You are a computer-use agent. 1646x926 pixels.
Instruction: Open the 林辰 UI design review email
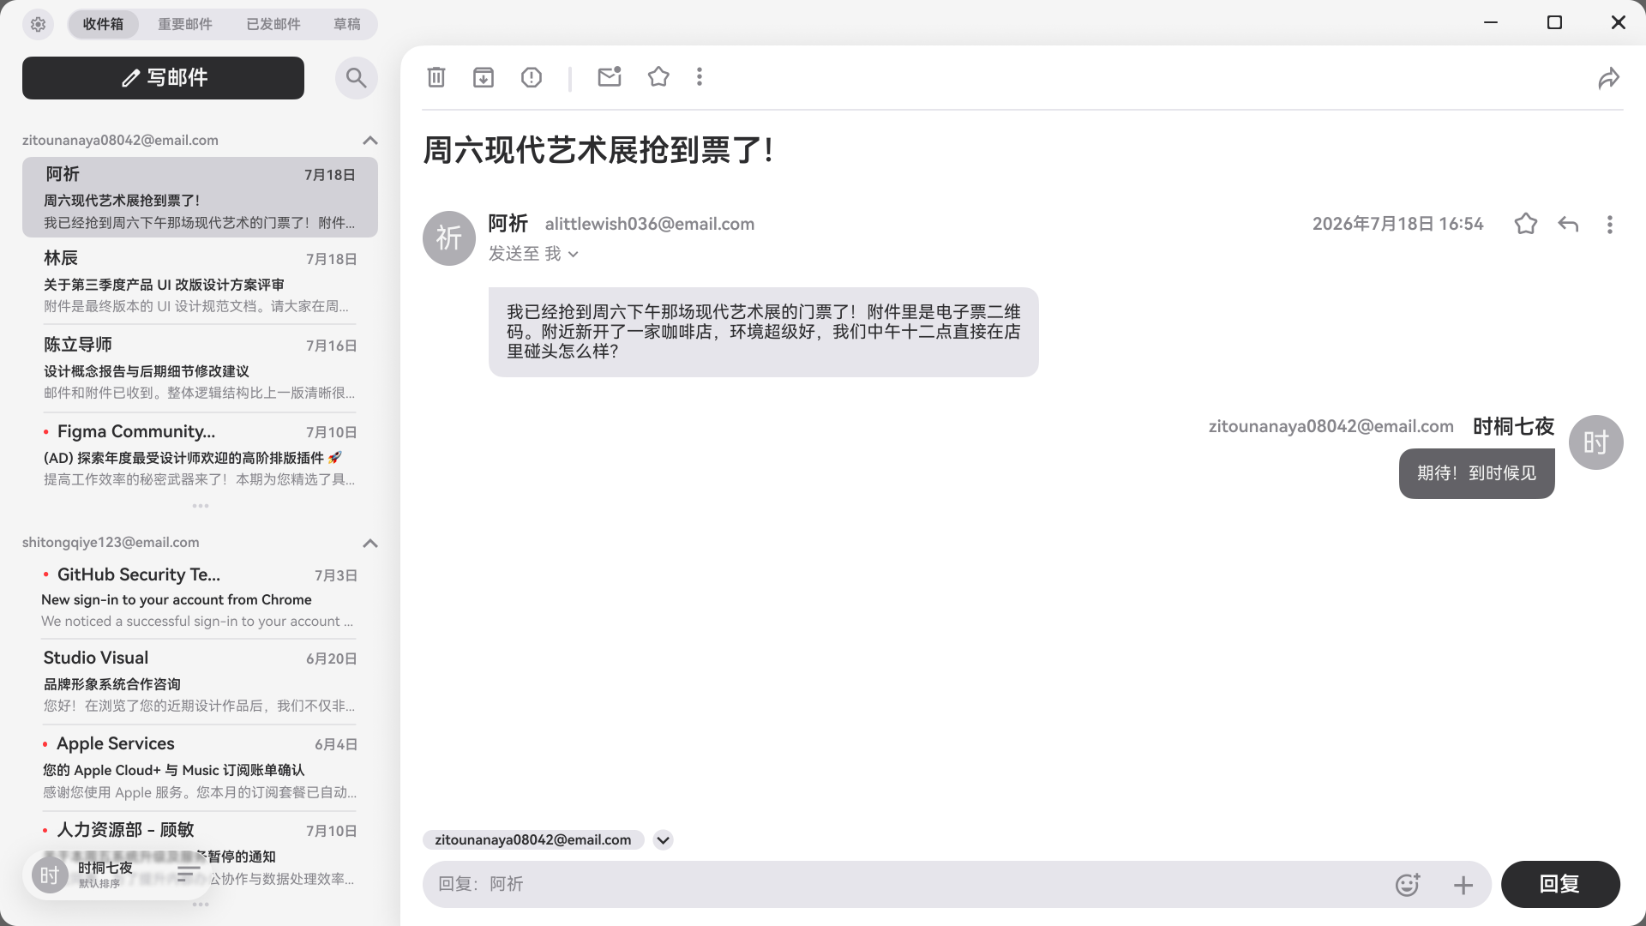(x=200, y=281)
